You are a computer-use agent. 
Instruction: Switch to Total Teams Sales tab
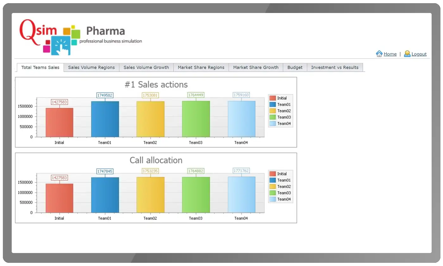(x=40, y=67)
